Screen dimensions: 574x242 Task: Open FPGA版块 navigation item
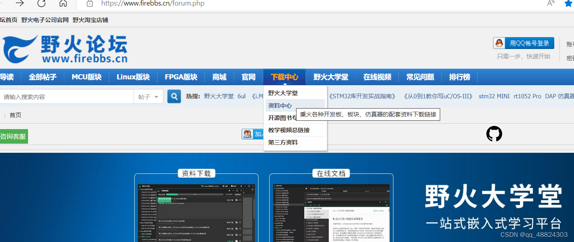181,77
